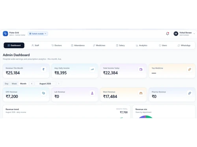Click pill icon on Top Medicine card
Screen dimensions: 197x147
(x=190, y=69)
